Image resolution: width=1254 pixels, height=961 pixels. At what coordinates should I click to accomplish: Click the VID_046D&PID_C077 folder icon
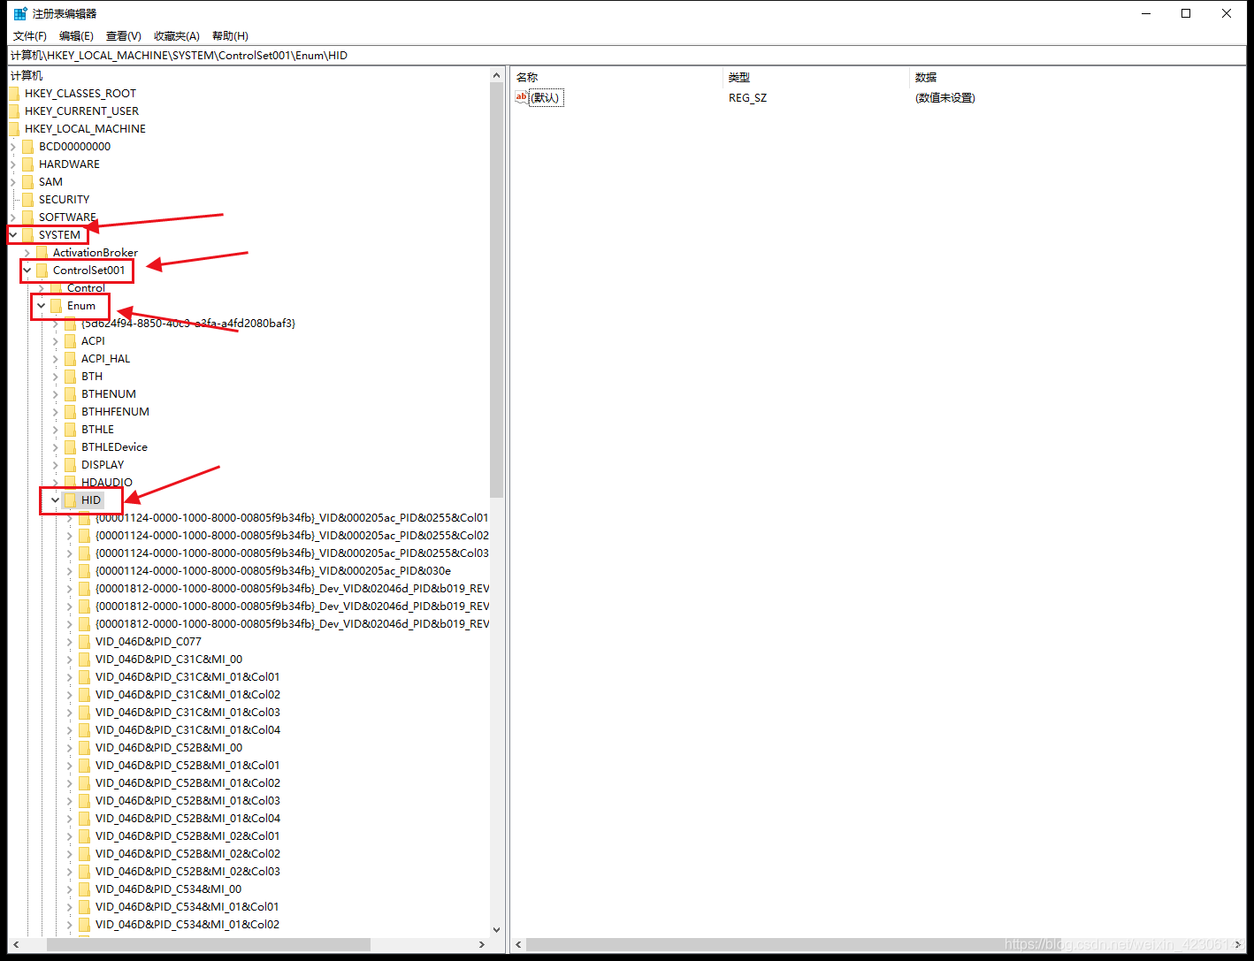pos(84,641)
